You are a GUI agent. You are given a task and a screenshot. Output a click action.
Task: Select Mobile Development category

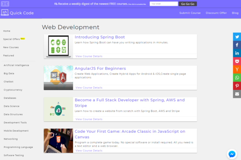[16, 130]
